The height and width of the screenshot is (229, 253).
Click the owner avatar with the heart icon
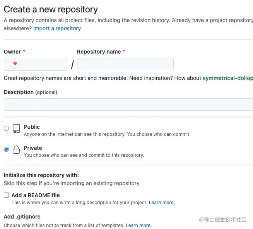pyautogui.click(x=14, y=64)
